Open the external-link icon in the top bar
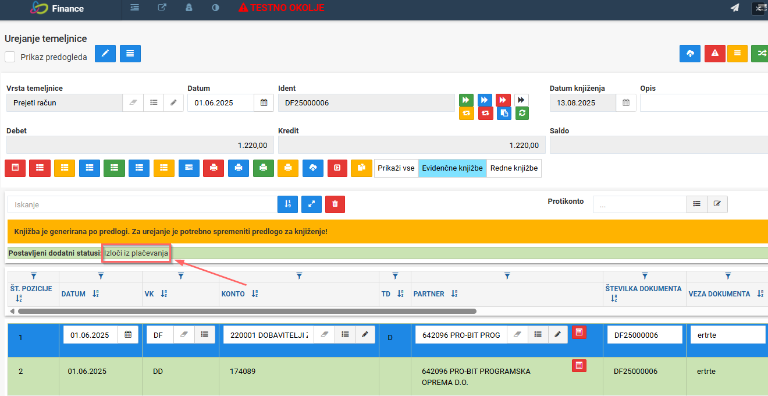Viewport: 768px width, 396px height. point(162,8)
